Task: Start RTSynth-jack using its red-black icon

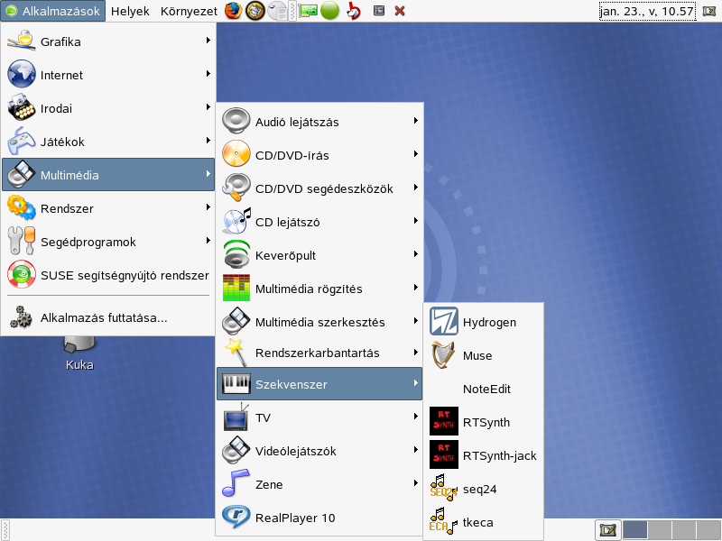Action: point(444,454)
